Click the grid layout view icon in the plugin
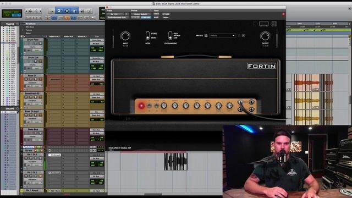Image resolution: width=352 pixels, height=198 pixels. click(274, 24)
